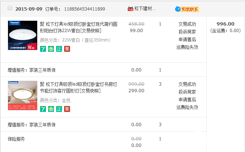
Task: Click the red 聚 badge icon on gold lamp
Action: coord(67,109)
